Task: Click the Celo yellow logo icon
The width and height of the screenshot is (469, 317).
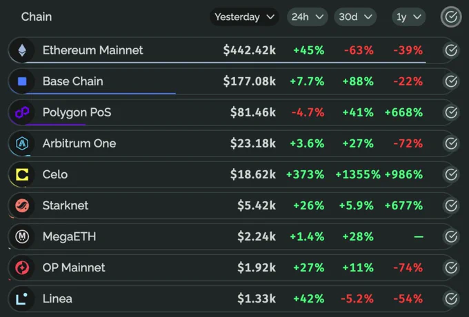Action: pyautogui.click(x=22, y=174)
